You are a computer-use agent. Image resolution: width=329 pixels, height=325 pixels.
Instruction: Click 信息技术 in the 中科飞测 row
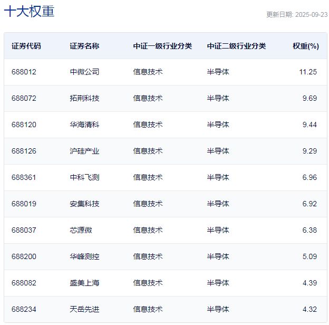(148, 177)
